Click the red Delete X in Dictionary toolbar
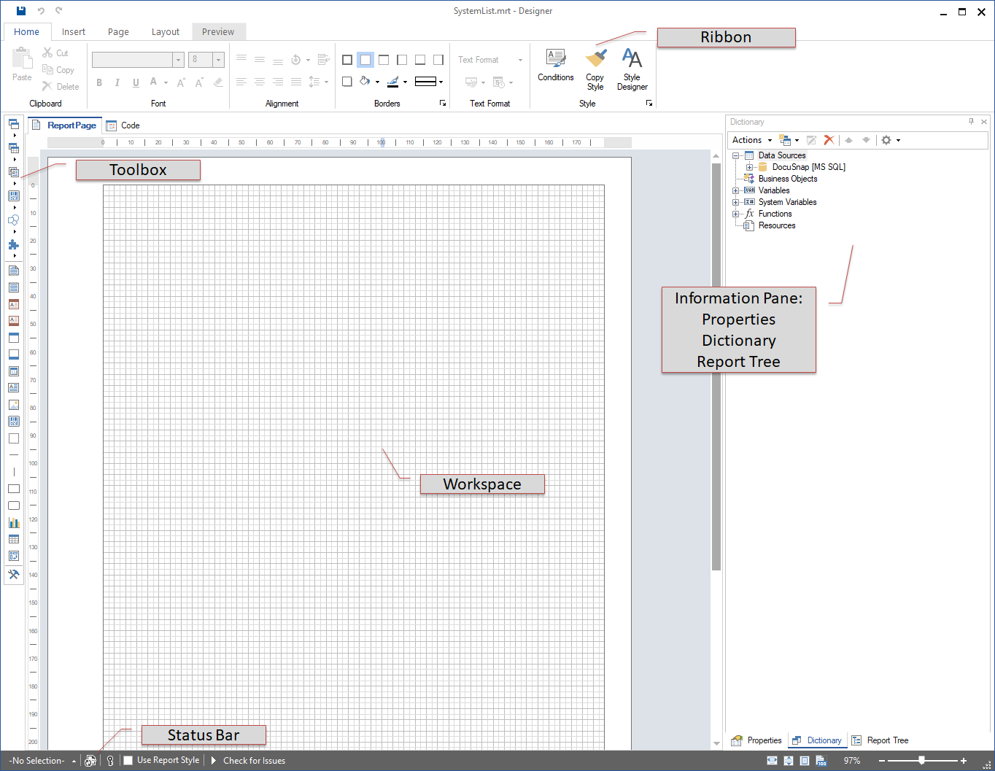This screenshot has width=995, height=771. pos(829,140)
